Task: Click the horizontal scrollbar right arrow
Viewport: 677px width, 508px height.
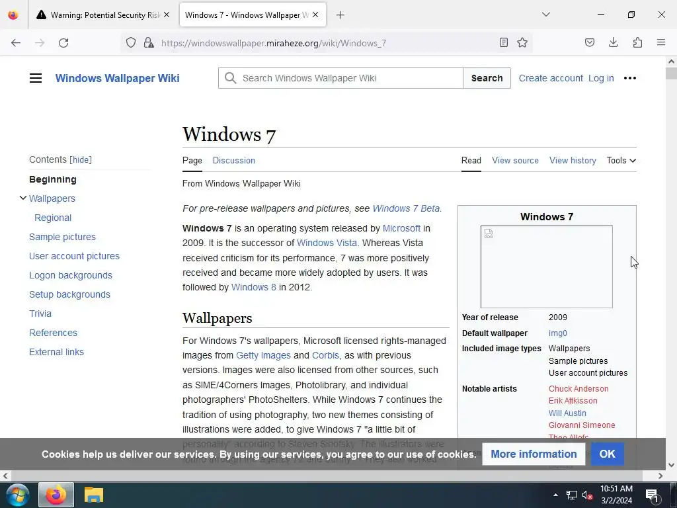Action: pyautogui.click(x=660, y=476)
